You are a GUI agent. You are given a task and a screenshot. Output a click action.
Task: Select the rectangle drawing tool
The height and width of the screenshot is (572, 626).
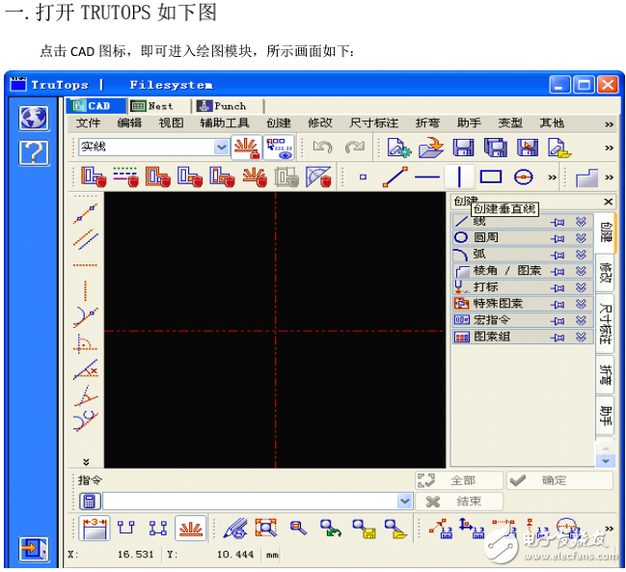(x=491, y=177)
